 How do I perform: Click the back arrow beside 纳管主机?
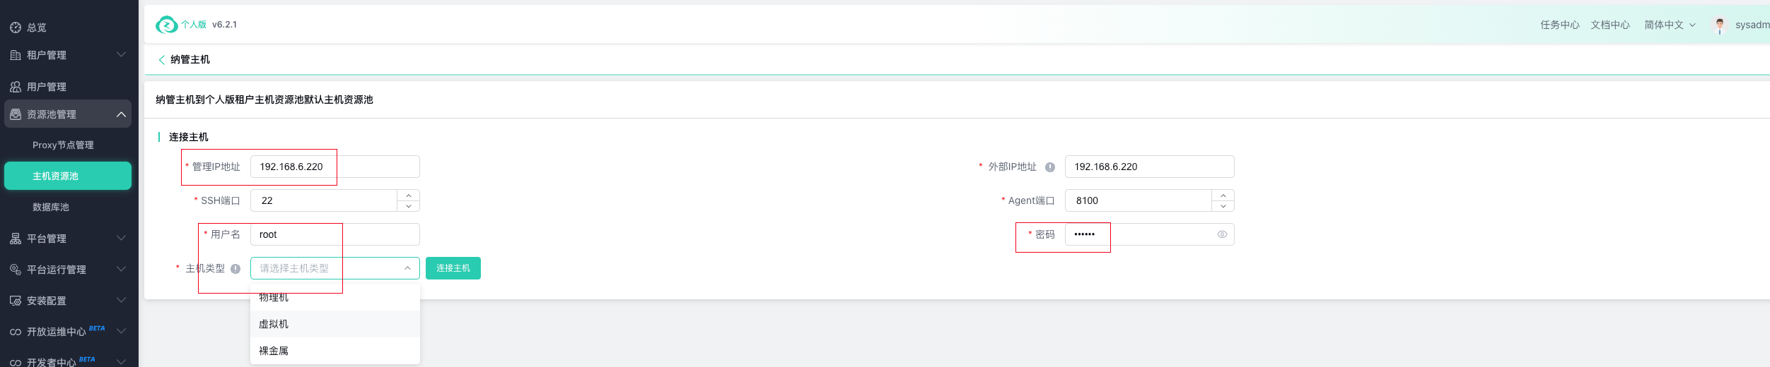click(161, 60)
